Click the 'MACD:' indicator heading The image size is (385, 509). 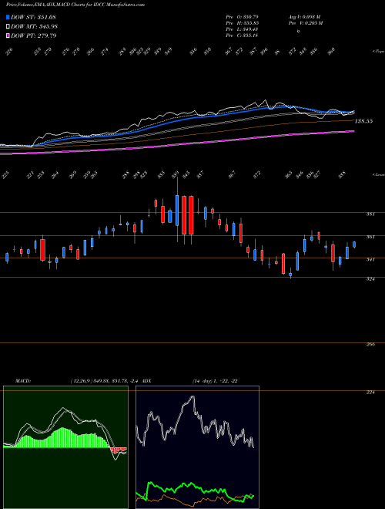(22, 381)
